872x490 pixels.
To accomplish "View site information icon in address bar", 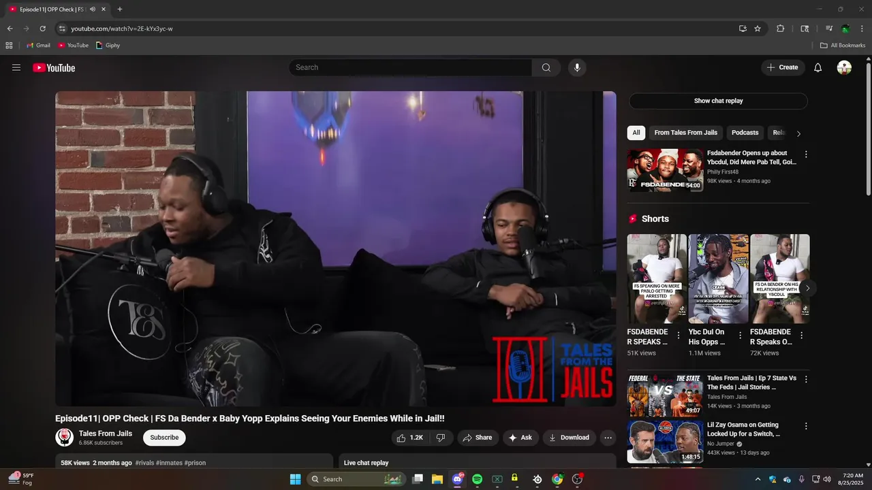I will click(x=61, y=29).
